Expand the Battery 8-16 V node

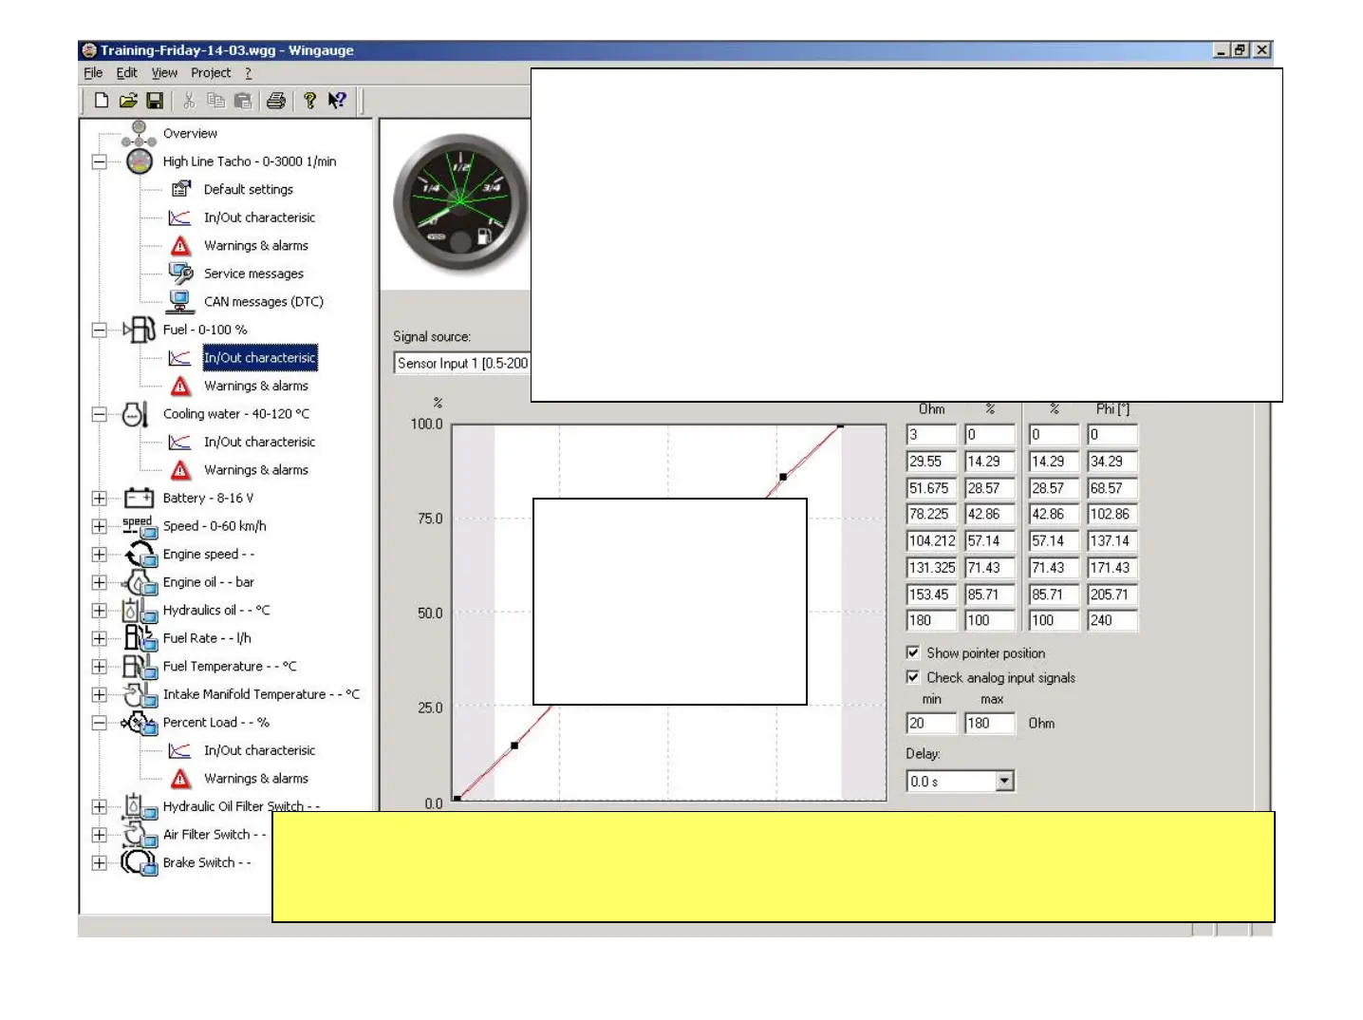[x=99, y=498]
